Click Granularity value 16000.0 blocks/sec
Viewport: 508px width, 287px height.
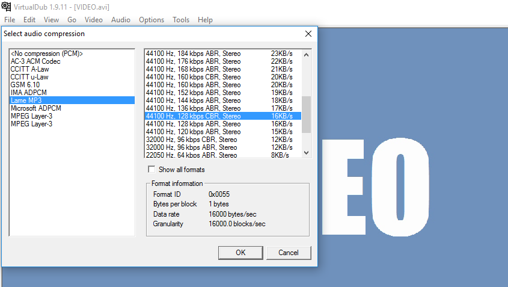pyautogui.click(x=237, y=224)
